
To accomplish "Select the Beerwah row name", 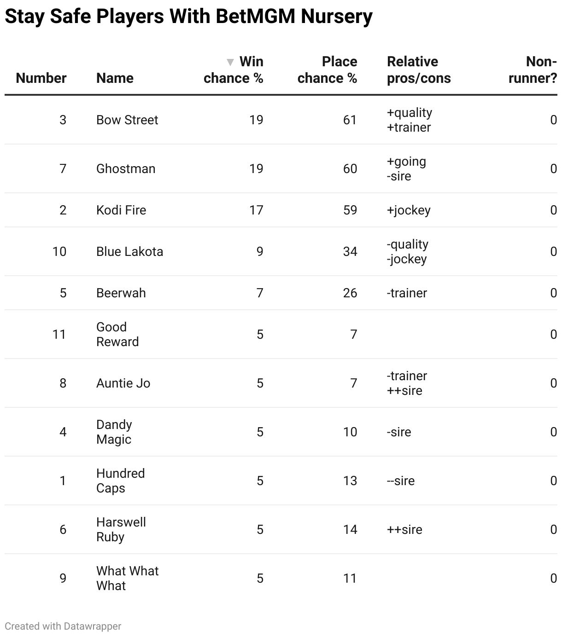I will (121, 293).
